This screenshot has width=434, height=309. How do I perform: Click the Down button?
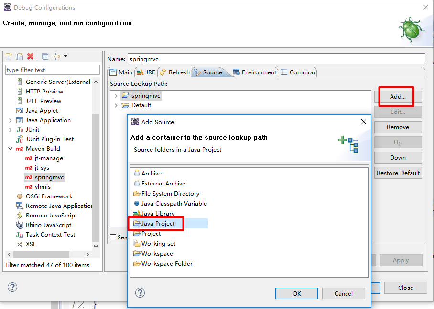click(398, 158)
